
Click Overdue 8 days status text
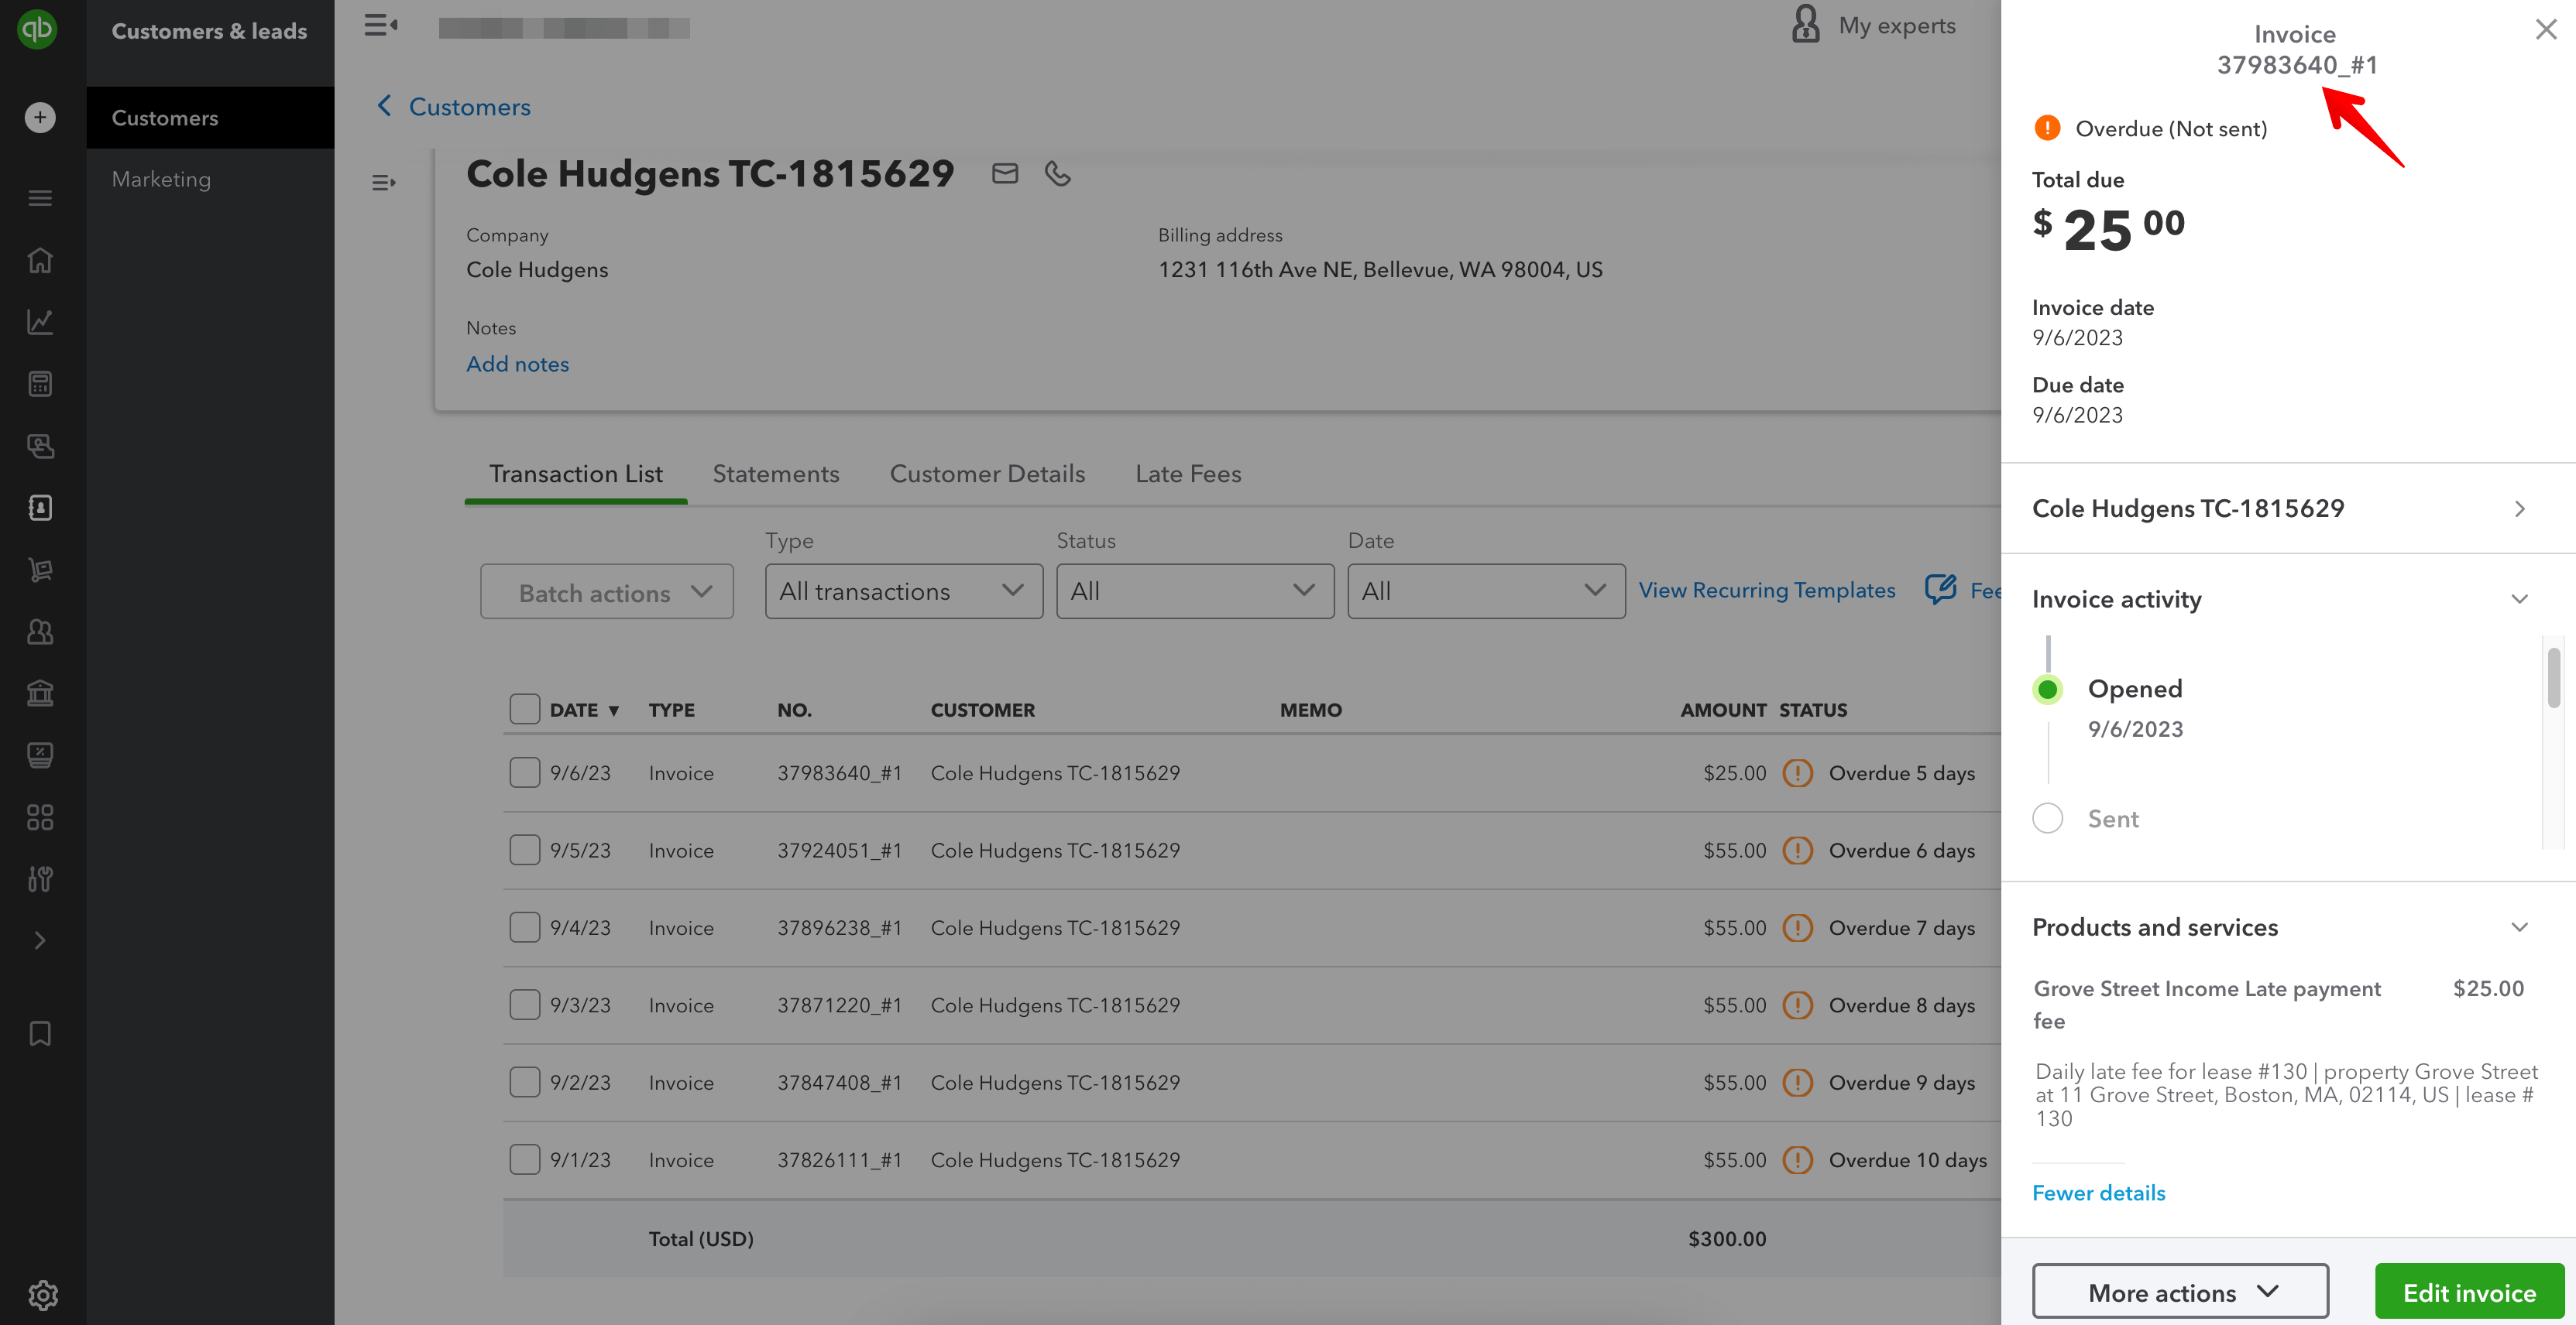(x=1901, y=1005)
